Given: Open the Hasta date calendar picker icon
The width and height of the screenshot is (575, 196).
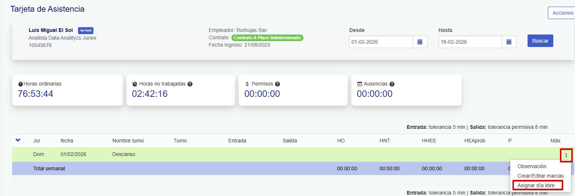Looking at the screenshot, I should 509,42.
